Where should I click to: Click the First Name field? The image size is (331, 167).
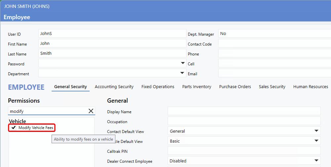coord(112,44)
